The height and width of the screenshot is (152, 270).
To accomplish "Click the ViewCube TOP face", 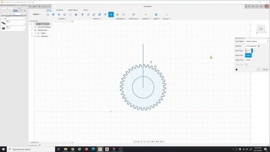I will coord(261,29).
